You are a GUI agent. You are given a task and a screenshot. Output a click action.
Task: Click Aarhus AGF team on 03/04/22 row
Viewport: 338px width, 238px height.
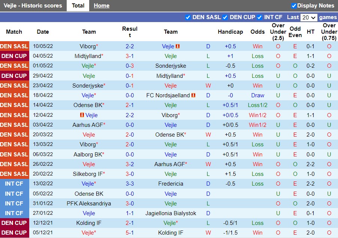tap(88, 125)
